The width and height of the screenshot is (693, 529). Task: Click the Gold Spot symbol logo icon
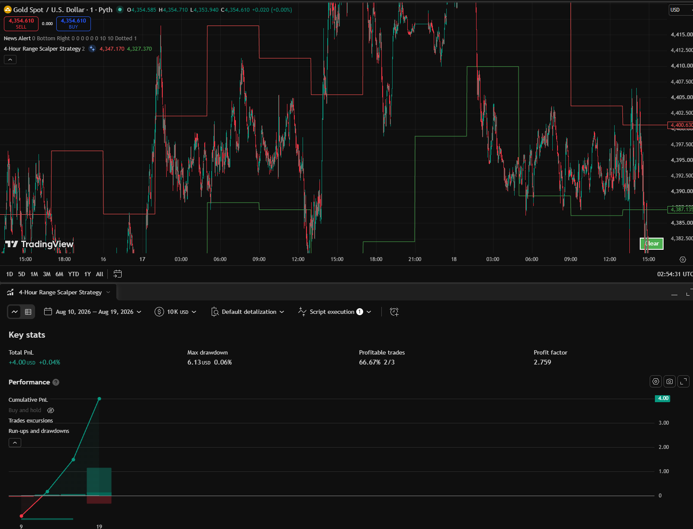coord(8,10)
